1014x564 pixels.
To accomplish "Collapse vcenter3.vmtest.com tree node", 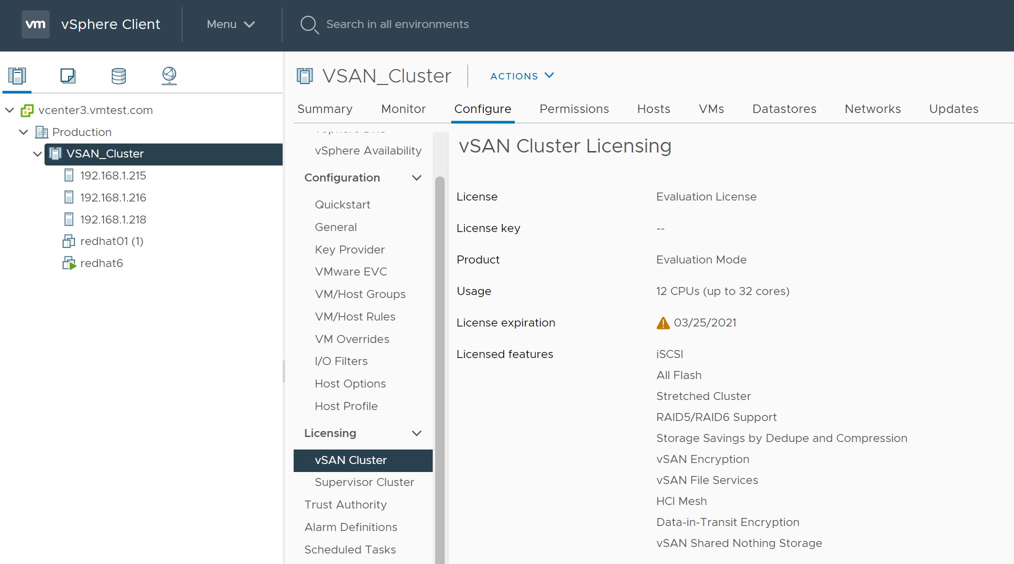I will pyautogui.click(x=10, y=110).
